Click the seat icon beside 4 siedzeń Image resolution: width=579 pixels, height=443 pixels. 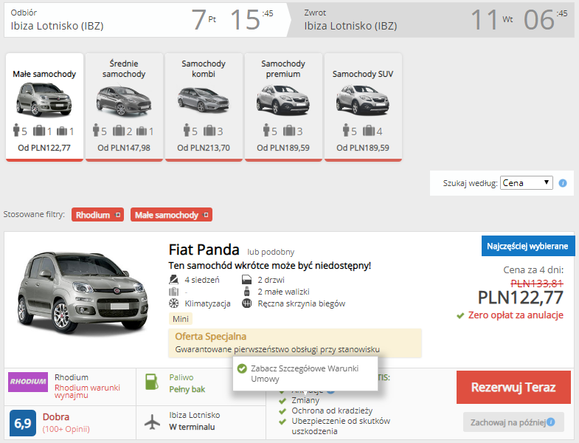[x=173, y=280]
